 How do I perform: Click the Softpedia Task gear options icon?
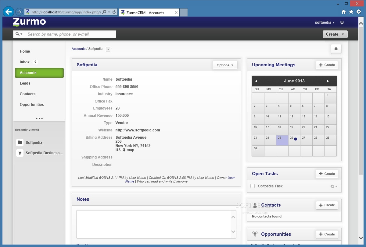tap(334, 186)
